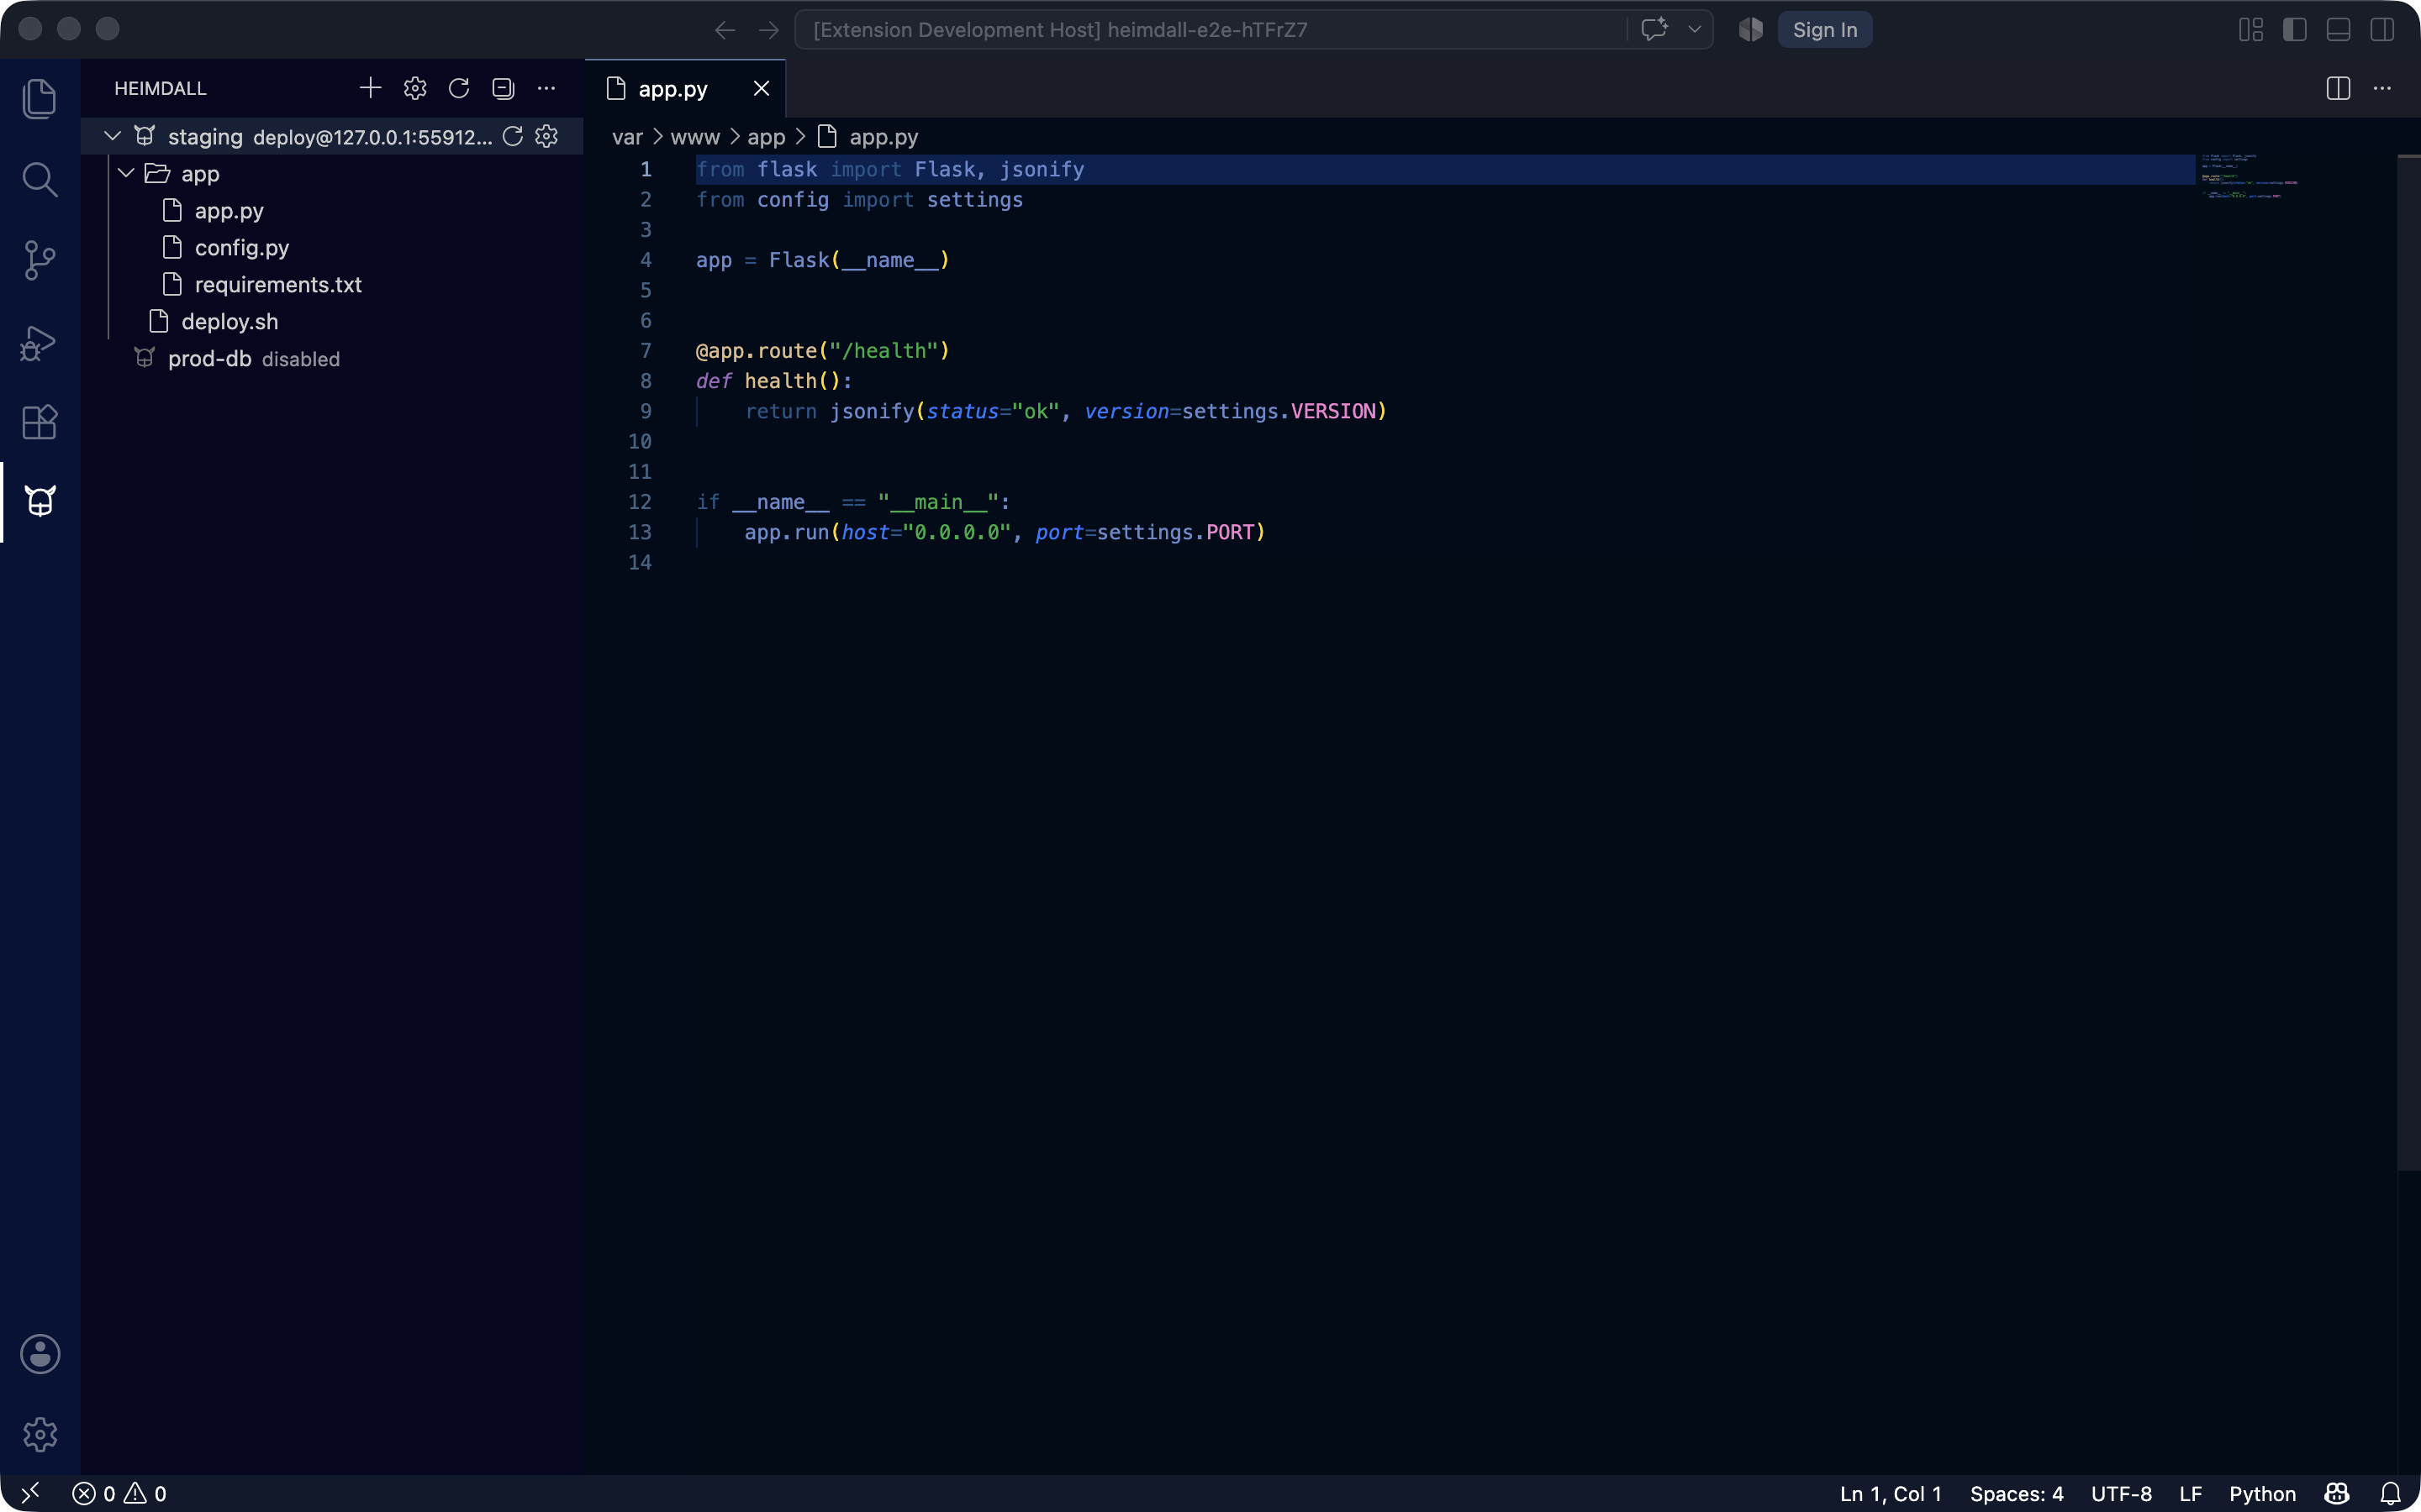
Task: Click the 'def health():' code line
Action: pyautogui.click(x=774, y=381)
